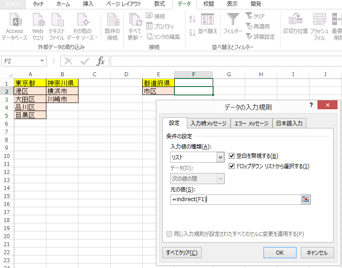Screen dimensions: 342x268
Task: Open the ファイル tab
Action: [12, 4]
